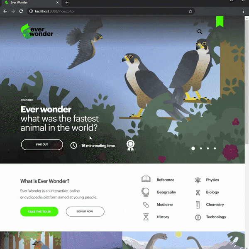This screenshot has height=249, width=249.
Task: Select the second carousel slide dot
Action: [x=201, y=148]
